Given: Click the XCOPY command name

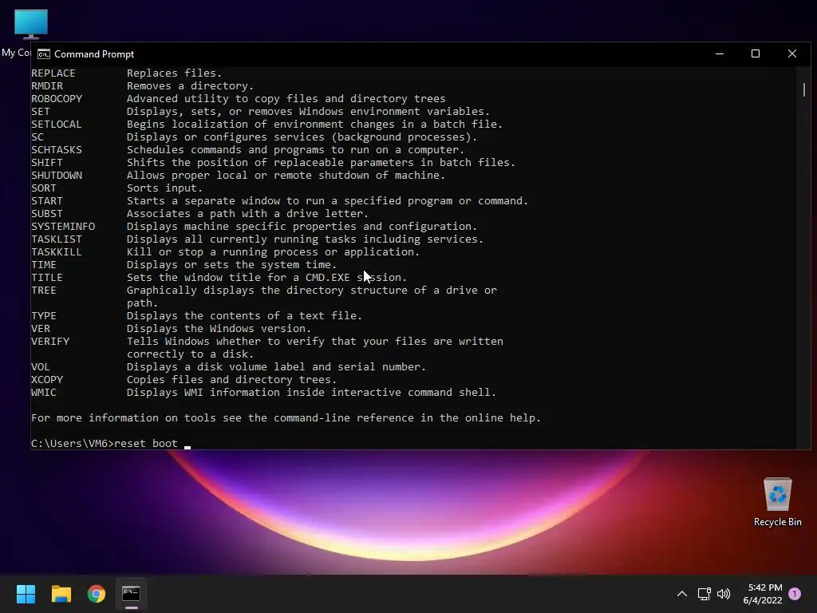Looking at the screenshot, I should 47,379.
